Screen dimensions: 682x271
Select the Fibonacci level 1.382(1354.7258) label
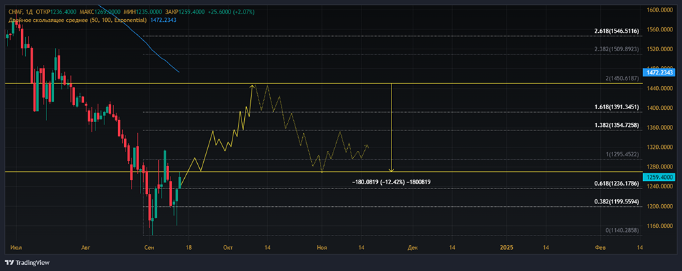pos(617,125)
